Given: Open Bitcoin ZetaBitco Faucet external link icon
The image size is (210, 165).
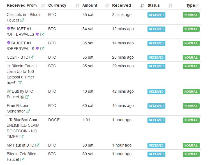Looking at the screenshot, I should 22,159.
